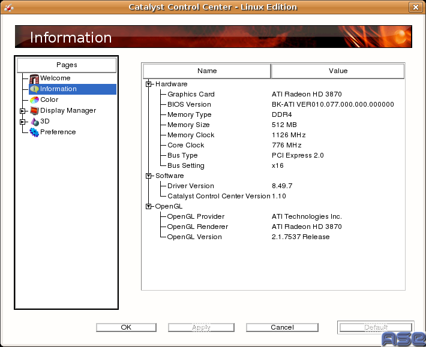
Task: Collapse the OpenGL section
Action: coord(148,207)
